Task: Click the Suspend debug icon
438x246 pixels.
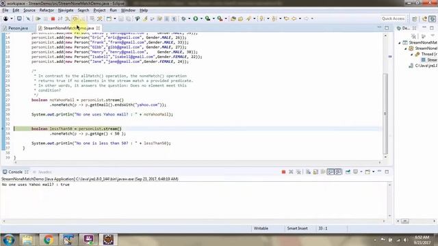Action: [46, 18]
